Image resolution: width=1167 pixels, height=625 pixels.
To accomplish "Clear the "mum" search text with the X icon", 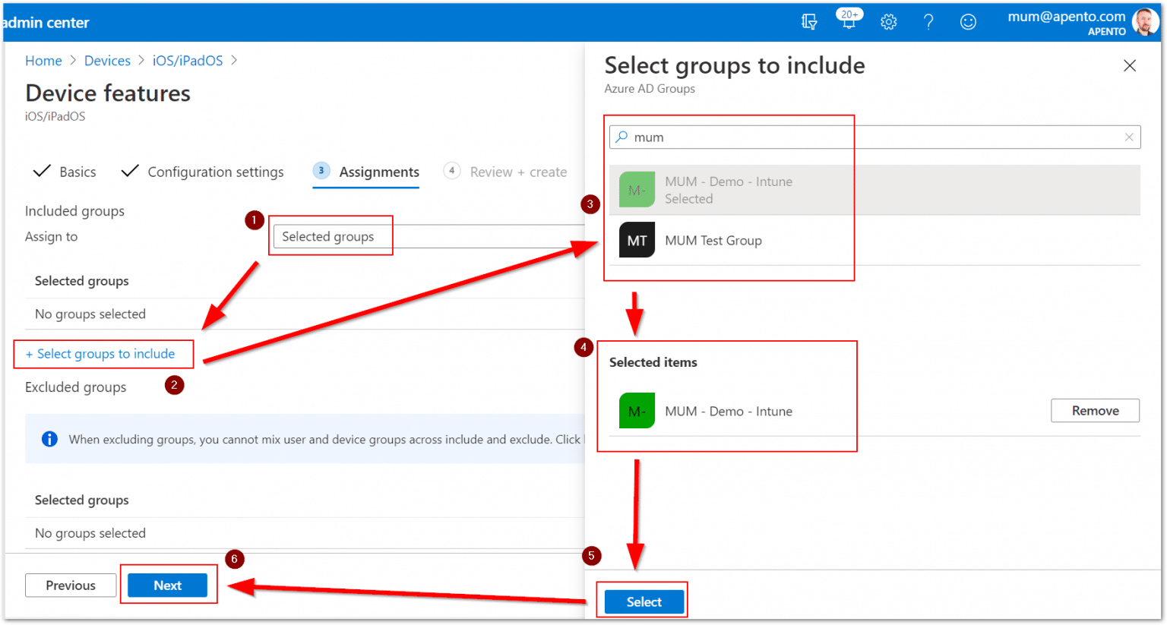I will [1131, 137].
